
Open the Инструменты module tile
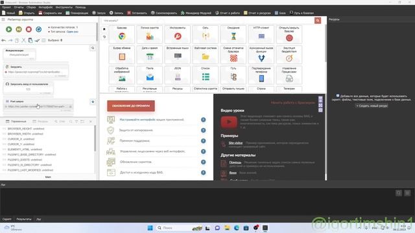click(178, 34)
